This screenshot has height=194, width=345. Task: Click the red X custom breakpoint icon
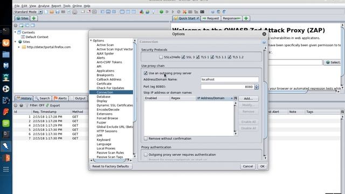click(x=184, y=12)
